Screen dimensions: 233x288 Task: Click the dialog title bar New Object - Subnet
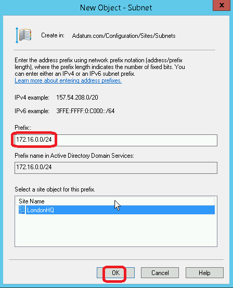(116, 8)
